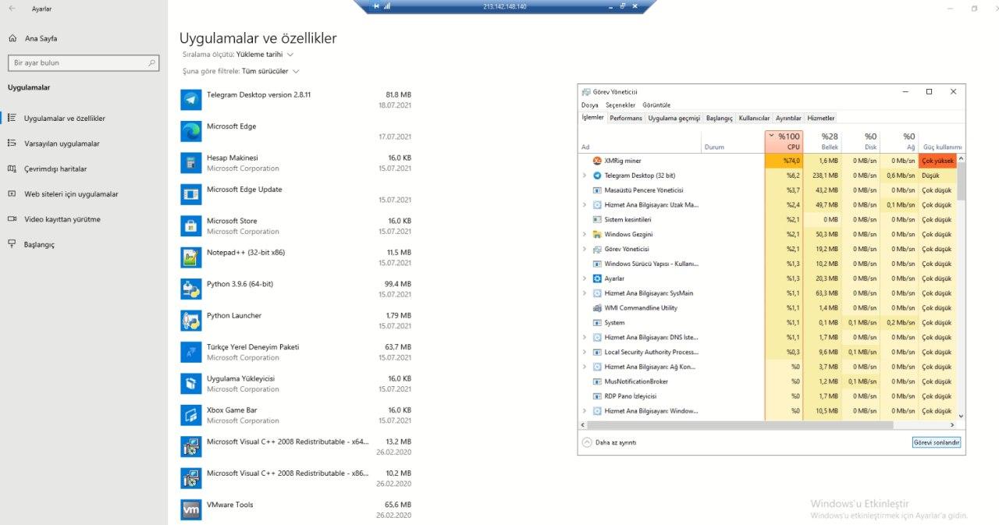
Task: Select the WMI Commandline Utility row
Action: click(768, 308)
